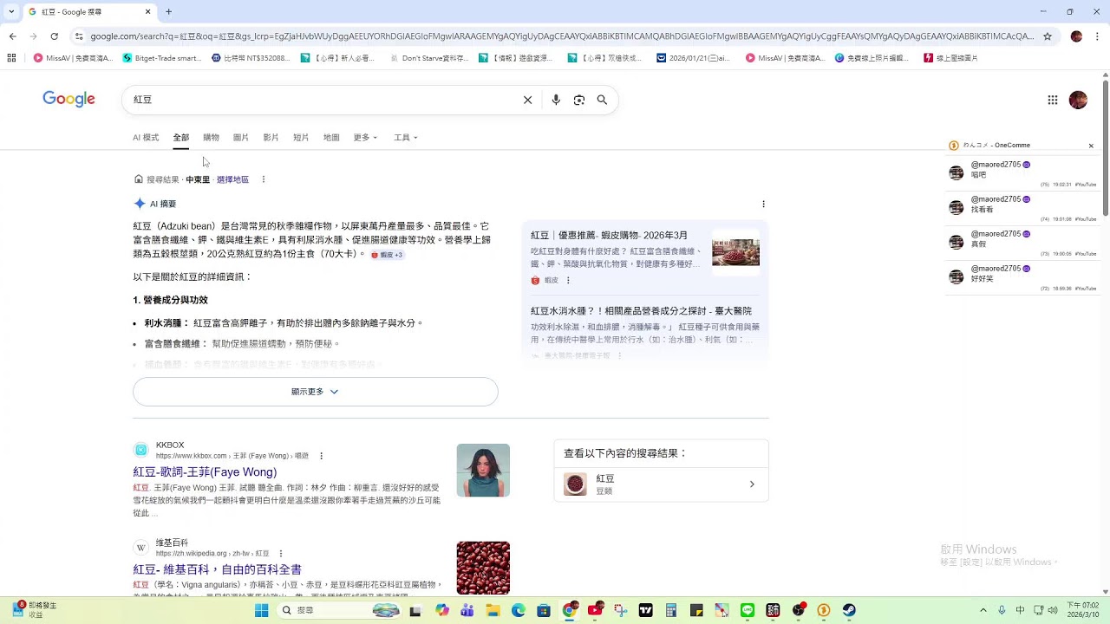The width and height of the screenshot is (1110, 624).
Task: Open File Explorer from the taskbar
Action: [493, 610]
